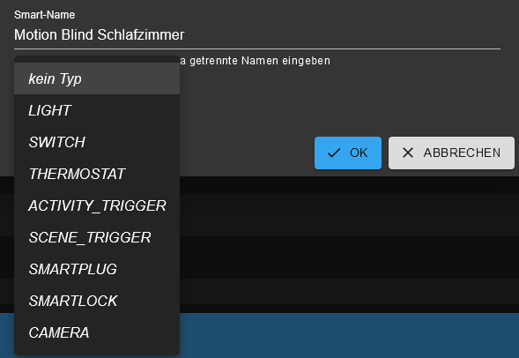
Task: Pick the SMARTPLUG type option
Action: point(97,269)
